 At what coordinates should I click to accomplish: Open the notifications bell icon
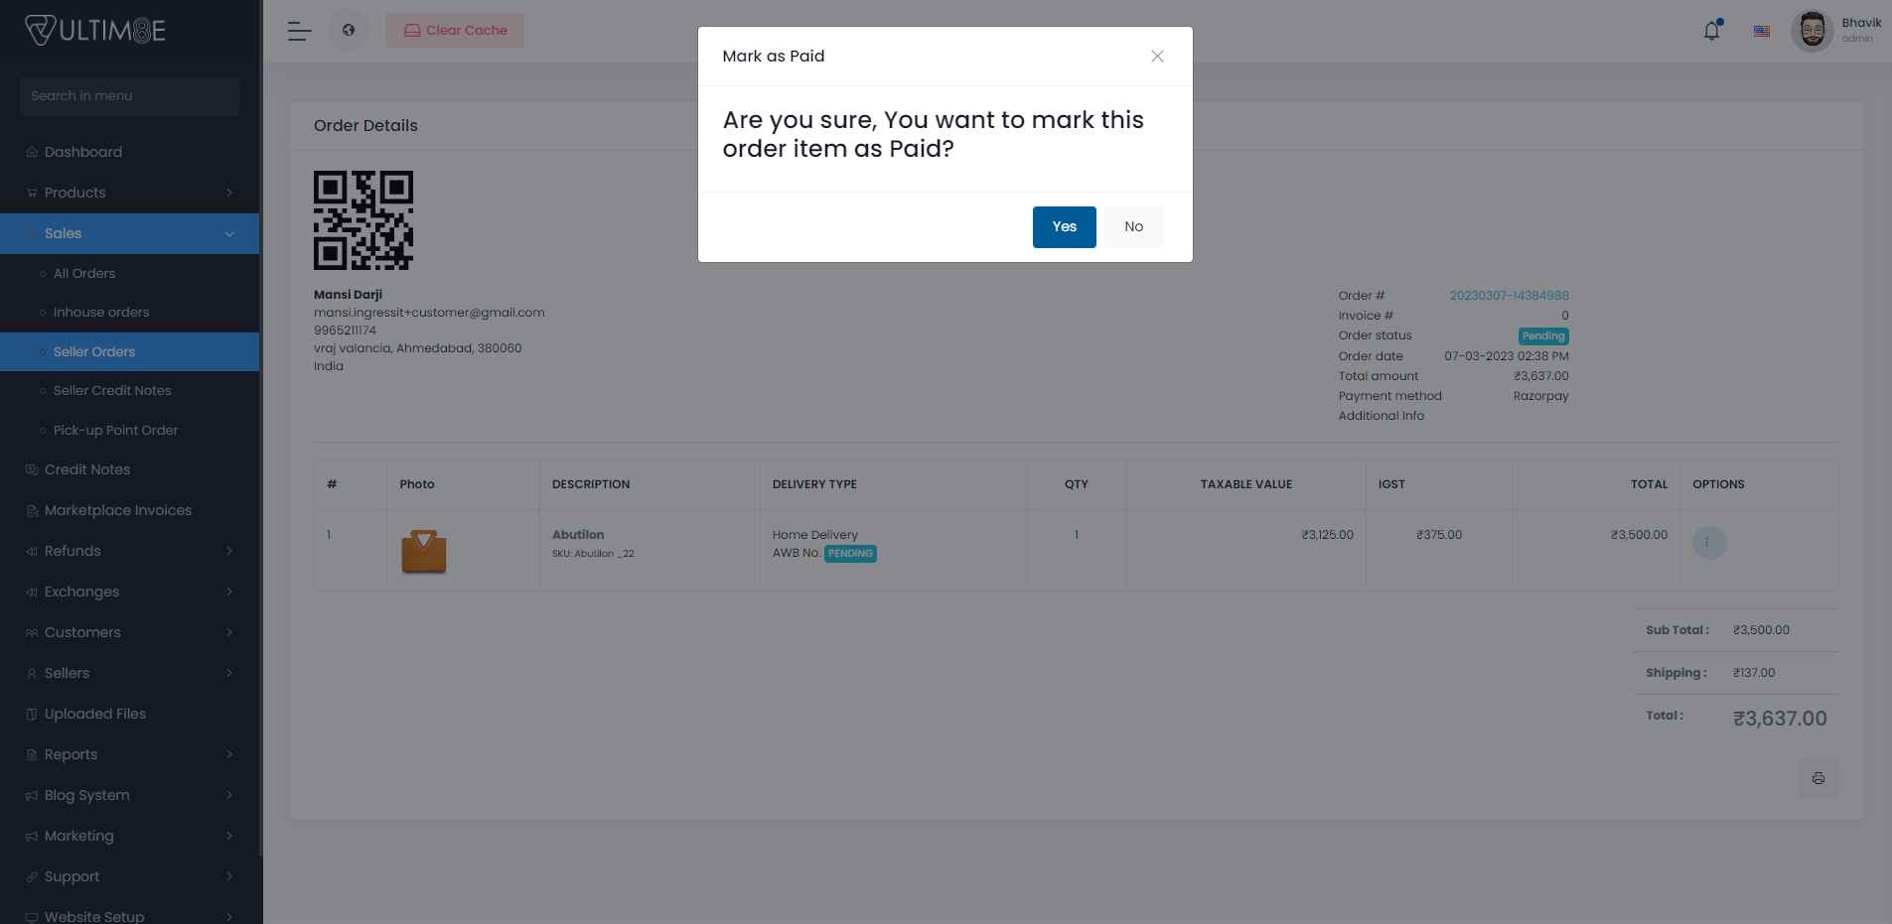(x=1710, y=30)
